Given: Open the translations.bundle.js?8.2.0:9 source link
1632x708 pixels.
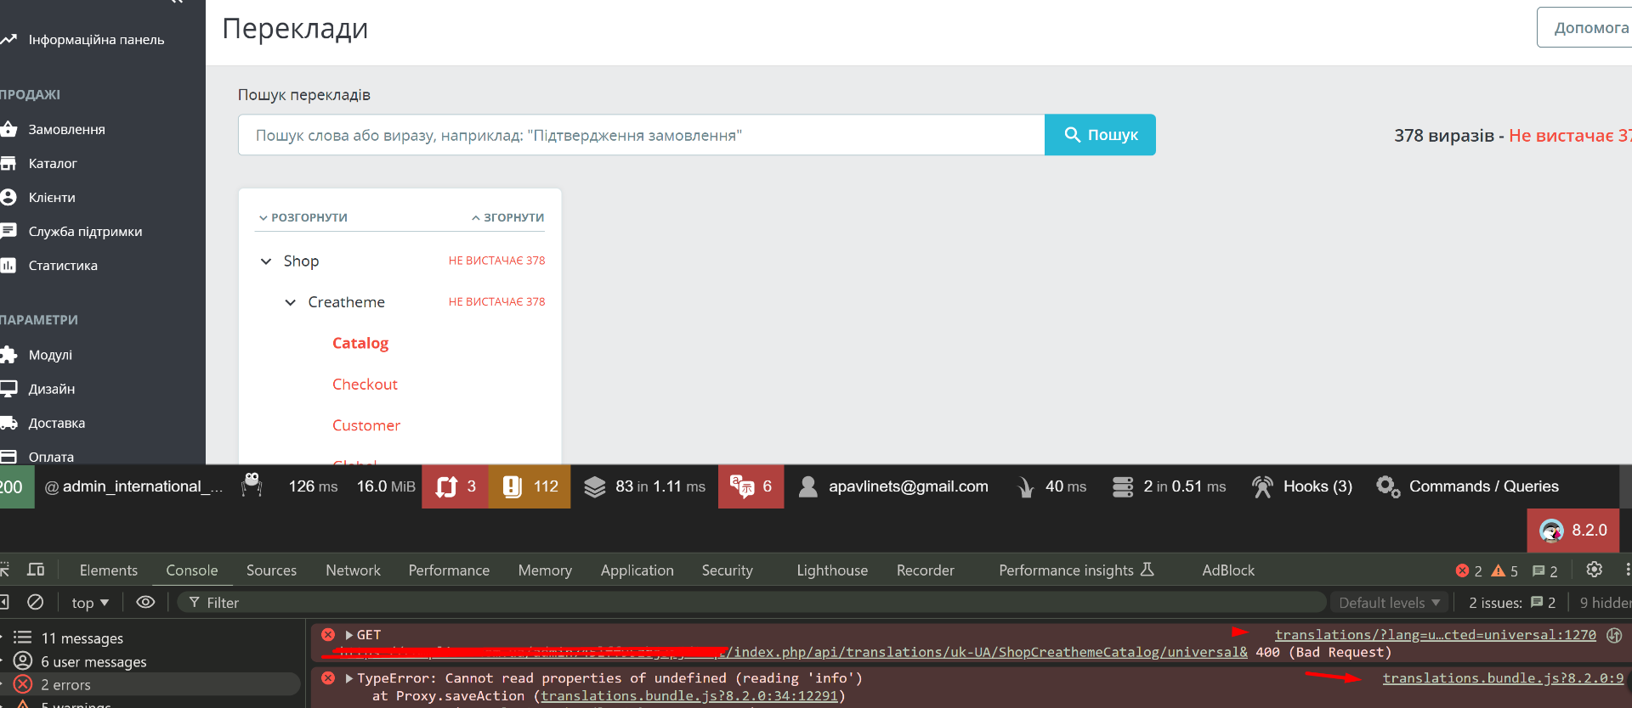Looking at the screenshot, I should pos(1503,678).
